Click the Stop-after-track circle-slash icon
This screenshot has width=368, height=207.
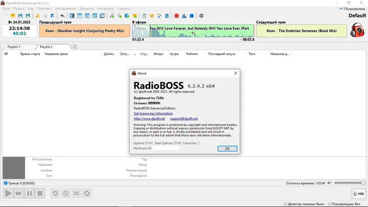[66, 193]
